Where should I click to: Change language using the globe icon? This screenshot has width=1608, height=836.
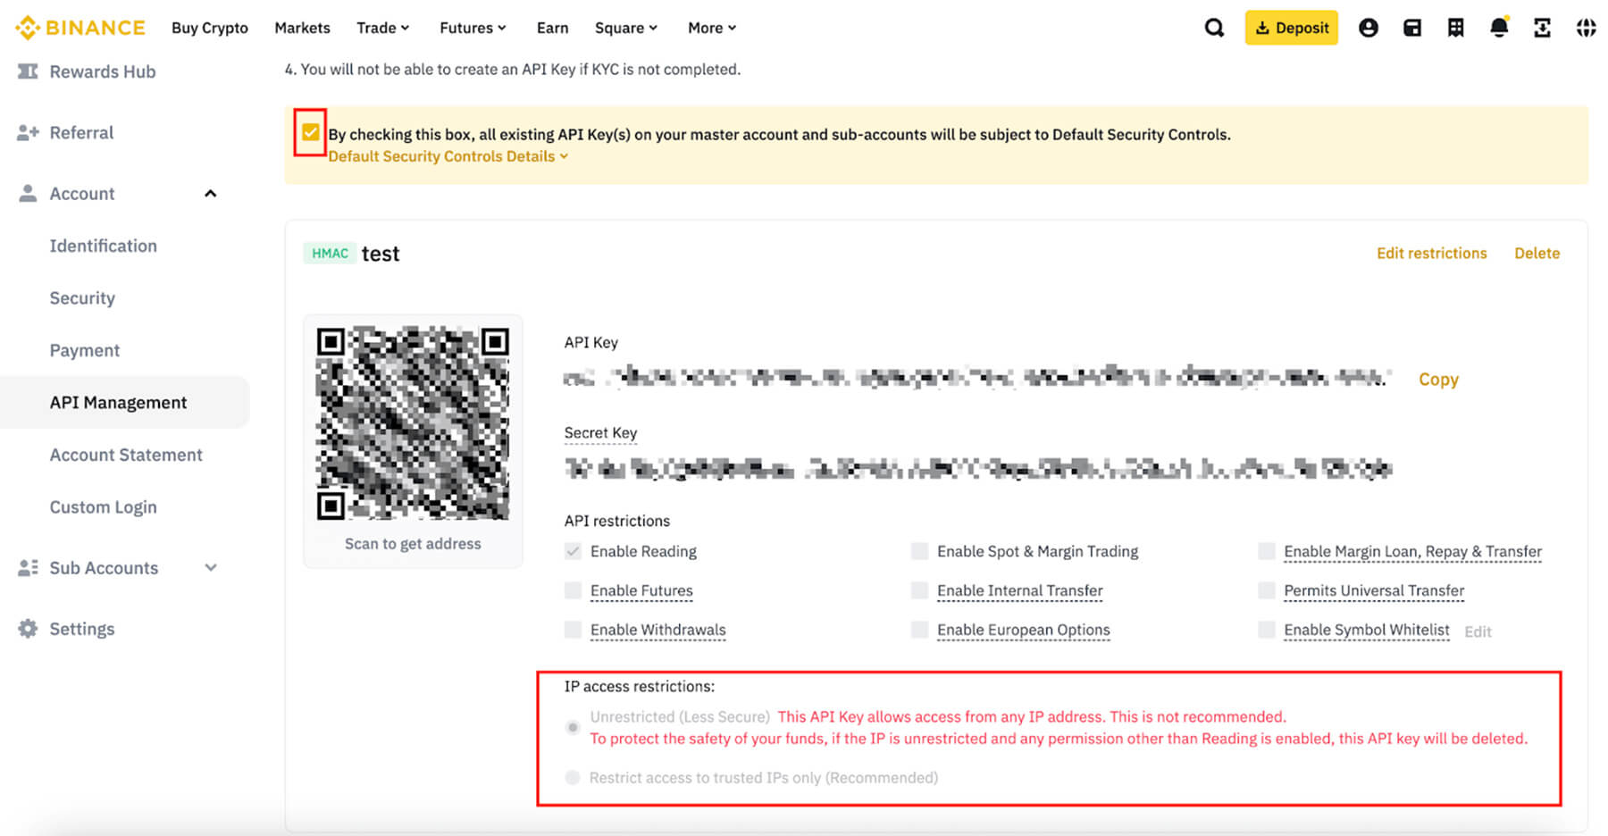1587,28
